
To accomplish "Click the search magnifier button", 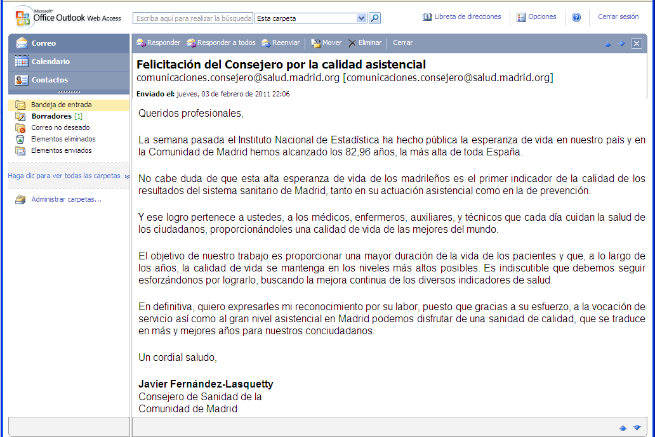I will pyautogui.click(x=374, y=18).
